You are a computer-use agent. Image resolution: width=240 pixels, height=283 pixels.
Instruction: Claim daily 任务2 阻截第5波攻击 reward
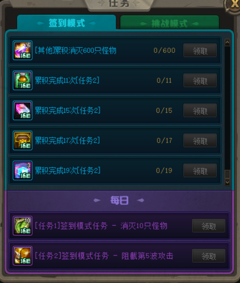point(209,256)
